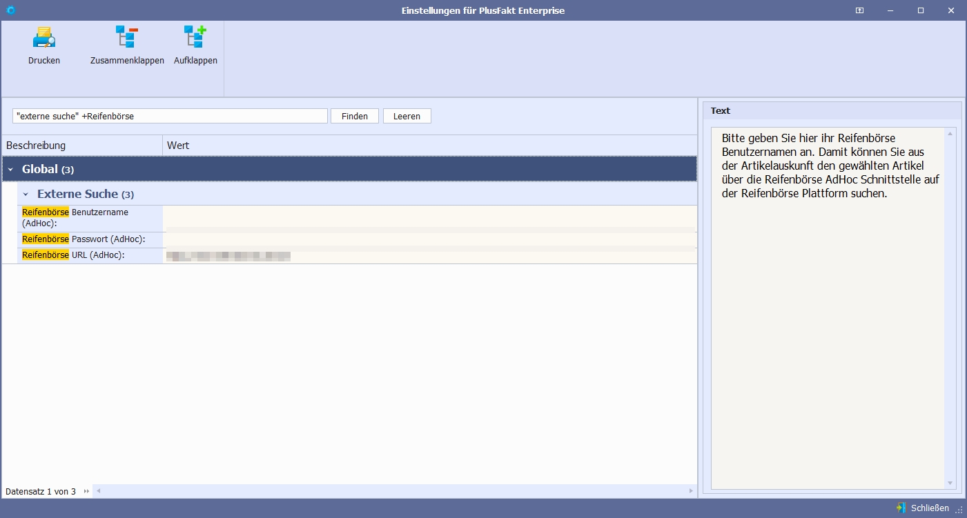Image resolution: width=967 pixels, height=518 pixels.
Task: Click the Text panel scroll up arrow
Action: pos(950,134)
